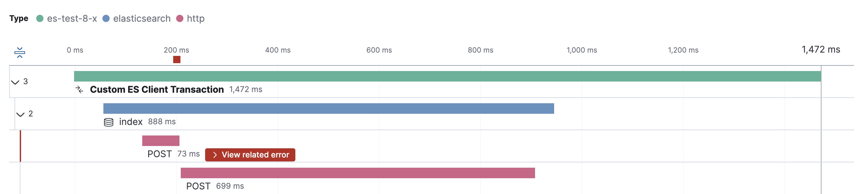860x194 pixels.
Task: Click the View related error button
Action: [x=250, y=155]
